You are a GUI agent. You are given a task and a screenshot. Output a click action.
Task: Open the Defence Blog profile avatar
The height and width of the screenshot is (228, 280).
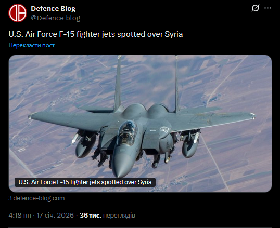tap(18, 13)
